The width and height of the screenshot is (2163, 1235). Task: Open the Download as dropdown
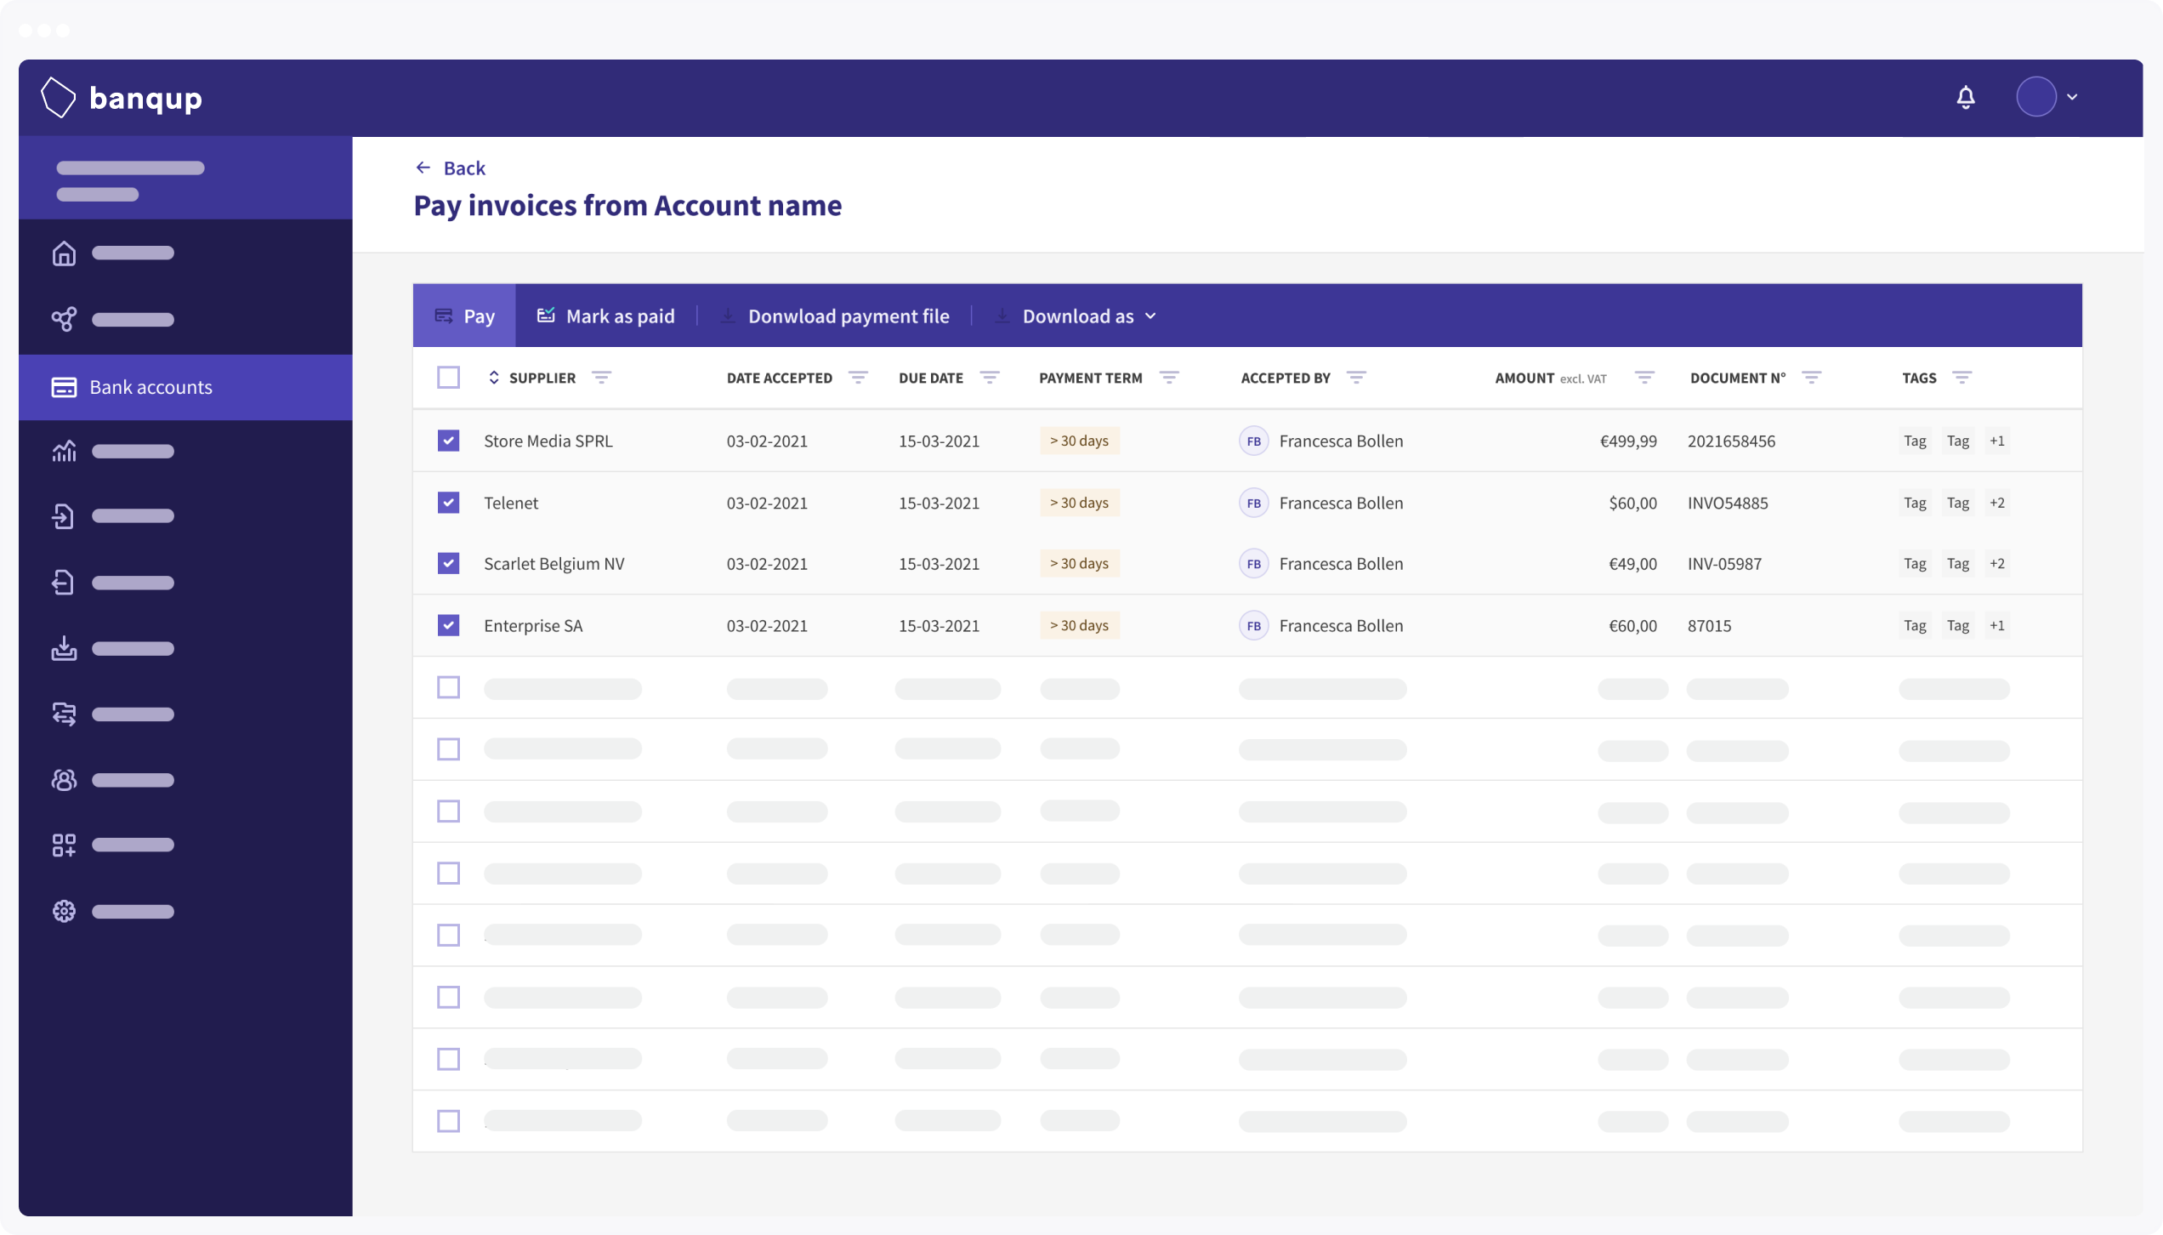pyautogui.click(x=1076, y=316)
